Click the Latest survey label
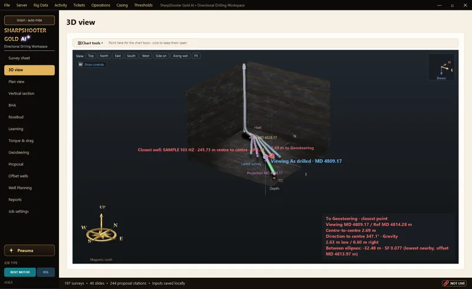 tap(251, 164)
